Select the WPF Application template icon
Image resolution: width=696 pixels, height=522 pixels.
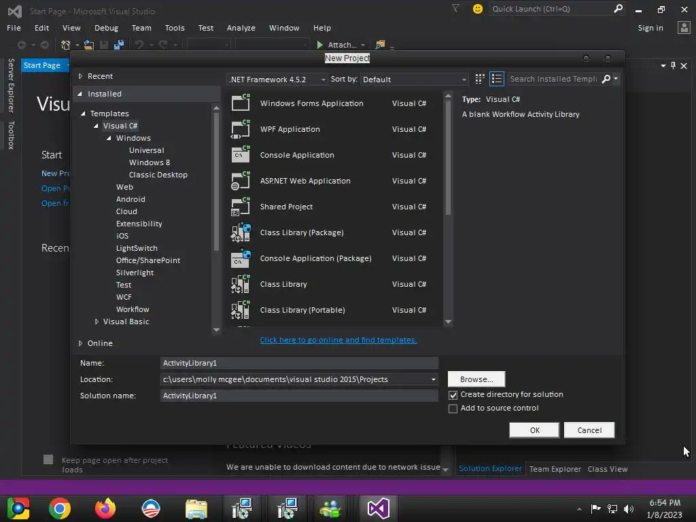click(241, 128)
